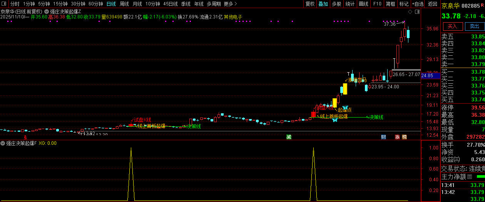This screenshot has width=485, height=202.
Task: Switch to 15分钟 chart period
Action: (60, 4)
